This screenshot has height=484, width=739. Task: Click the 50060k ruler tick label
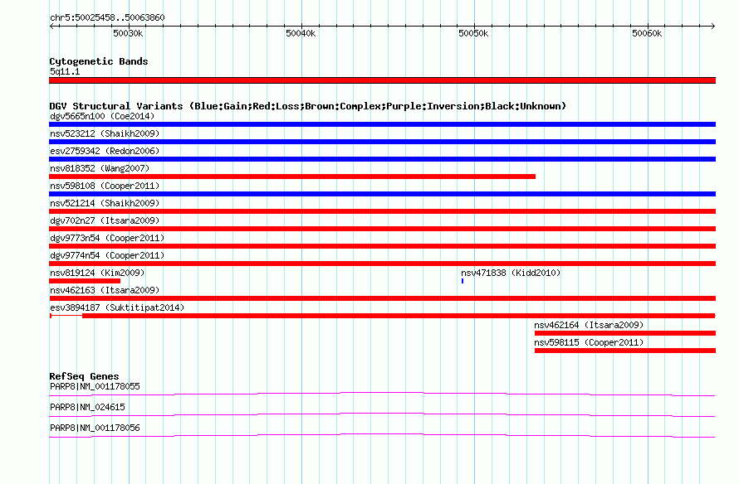click(x=647, y=33)
